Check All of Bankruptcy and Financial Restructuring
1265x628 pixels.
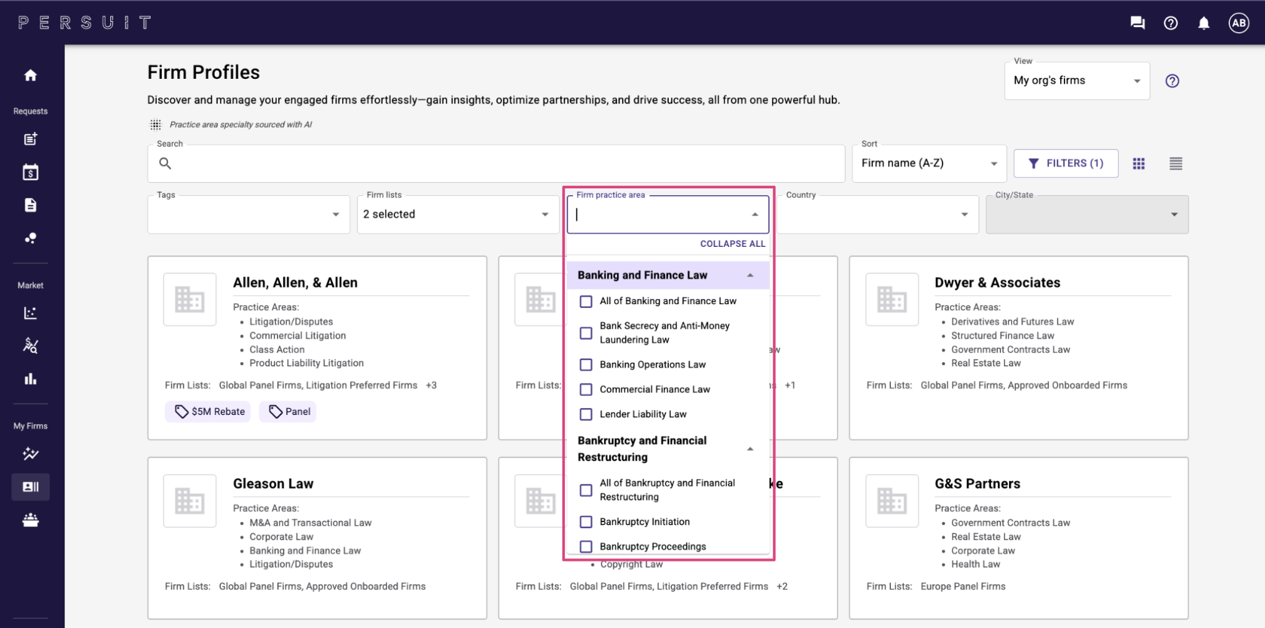[586, 490]
